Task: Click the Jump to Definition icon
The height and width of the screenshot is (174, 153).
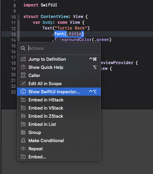Action: [23, 59]
